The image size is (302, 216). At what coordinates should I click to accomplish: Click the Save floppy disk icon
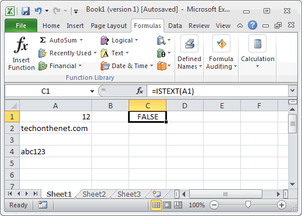(26, 11)
